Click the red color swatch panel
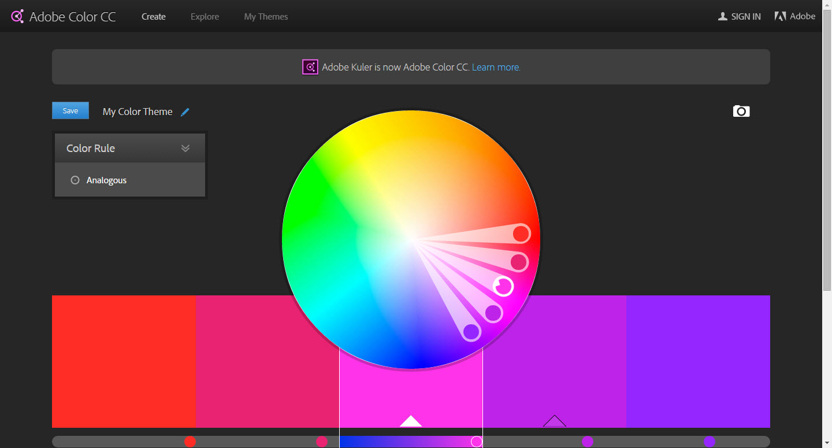Viewport: 832px width, 448px height. tap(124, 361)
